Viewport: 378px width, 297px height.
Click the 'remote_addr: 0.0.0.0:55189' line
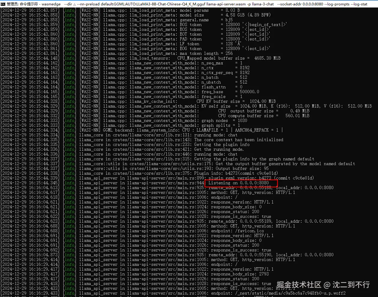pos(167,221)
